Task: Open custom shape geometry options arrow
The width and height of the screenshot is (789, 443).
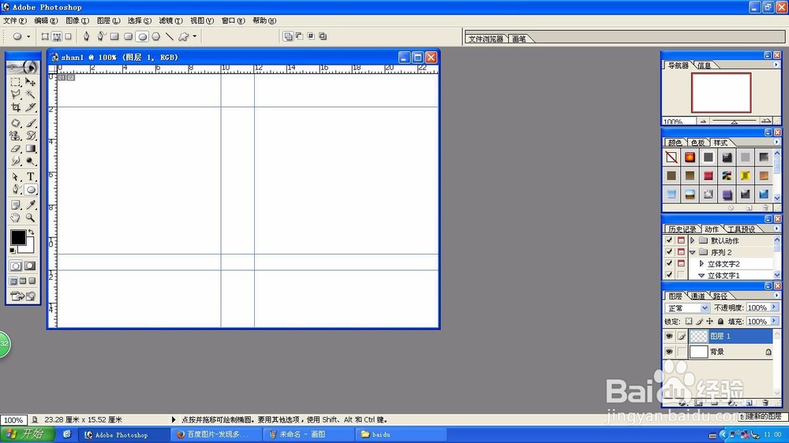Action: 195,36
